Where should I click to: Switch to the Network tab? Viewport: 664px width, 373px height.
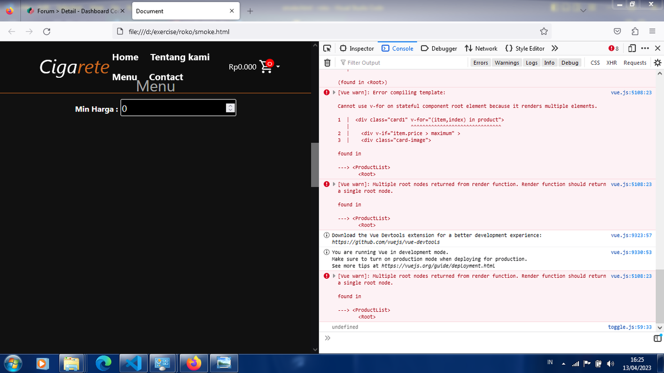coord(481,48)
